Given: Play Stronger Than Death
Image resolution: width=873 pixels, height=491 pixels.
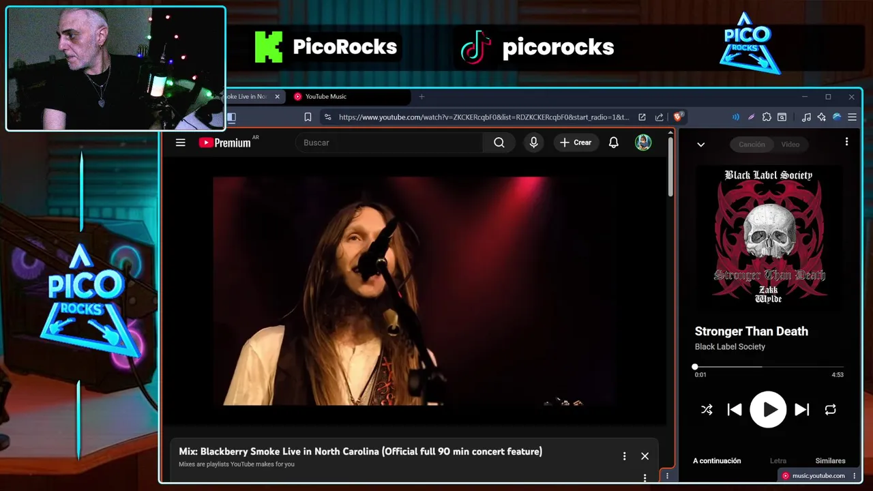Looking at the screenshot, I should point(769,409).
